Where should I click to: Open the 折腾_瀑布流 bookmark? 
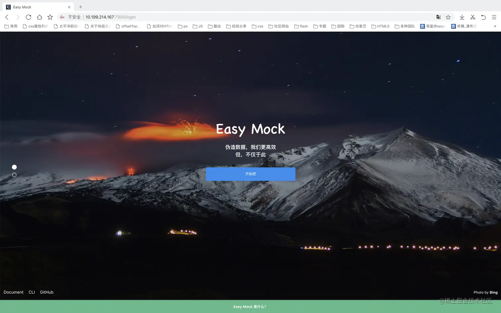click(464, 26)
